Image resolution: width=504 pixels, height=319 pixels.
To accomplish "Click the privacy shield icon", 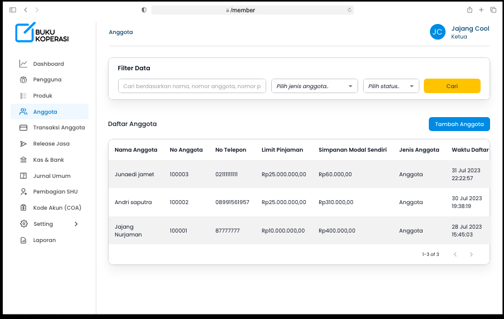I will (144, 10).
